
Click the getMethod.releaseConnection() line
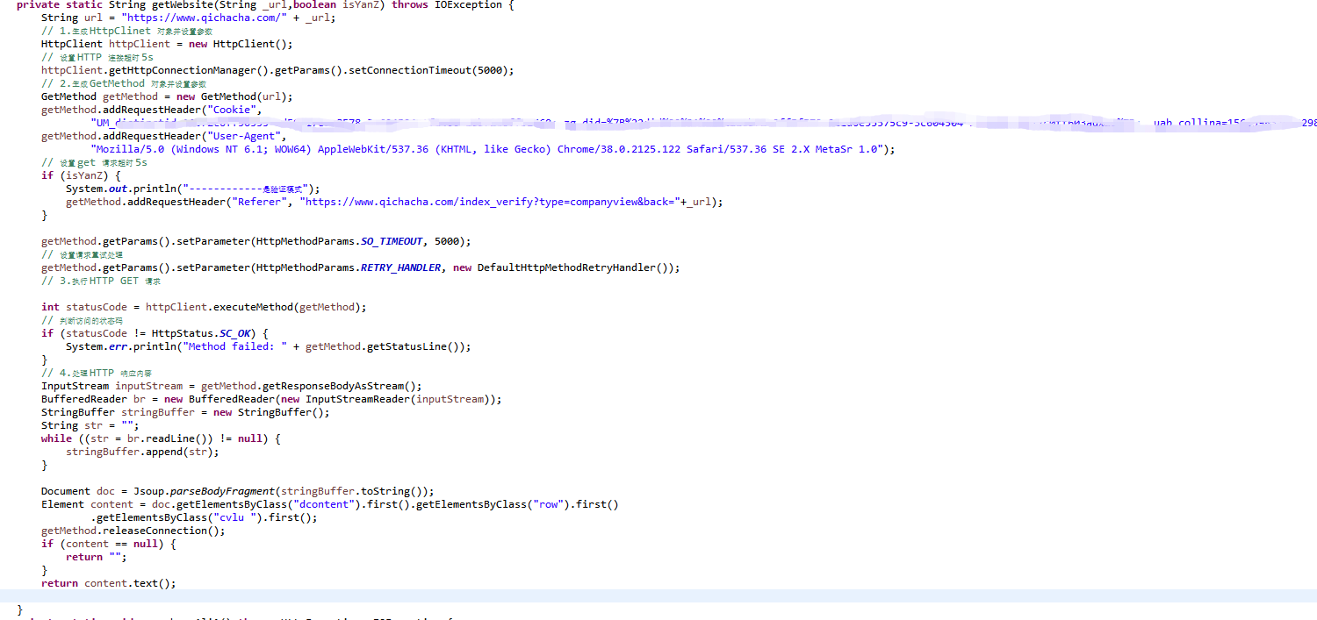[133, 531]
